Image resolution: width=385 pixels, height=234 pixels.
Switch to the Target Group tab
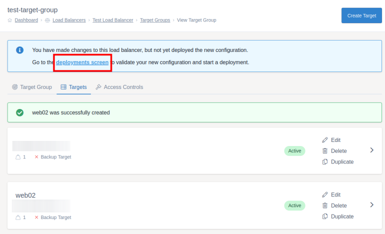[32, 87]
